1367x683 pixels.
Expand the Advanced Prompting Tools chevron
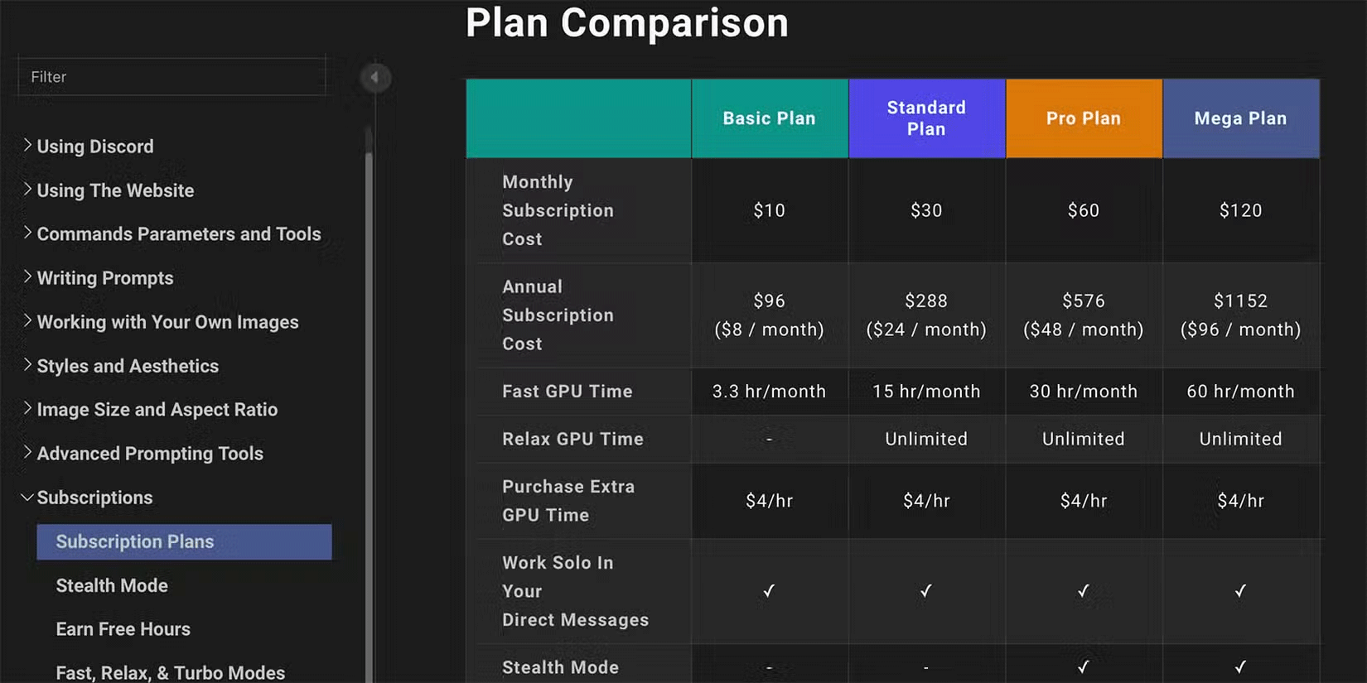(27, 453)
